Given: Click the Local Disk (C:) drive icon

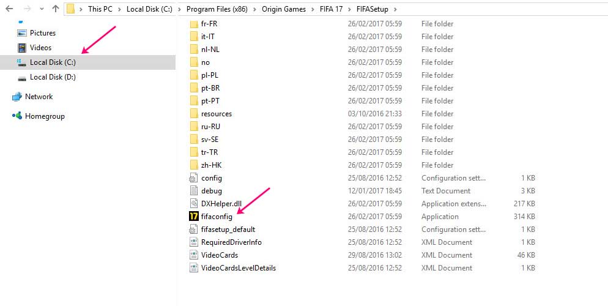Looking at the screenshot, I should pos(22,62).
